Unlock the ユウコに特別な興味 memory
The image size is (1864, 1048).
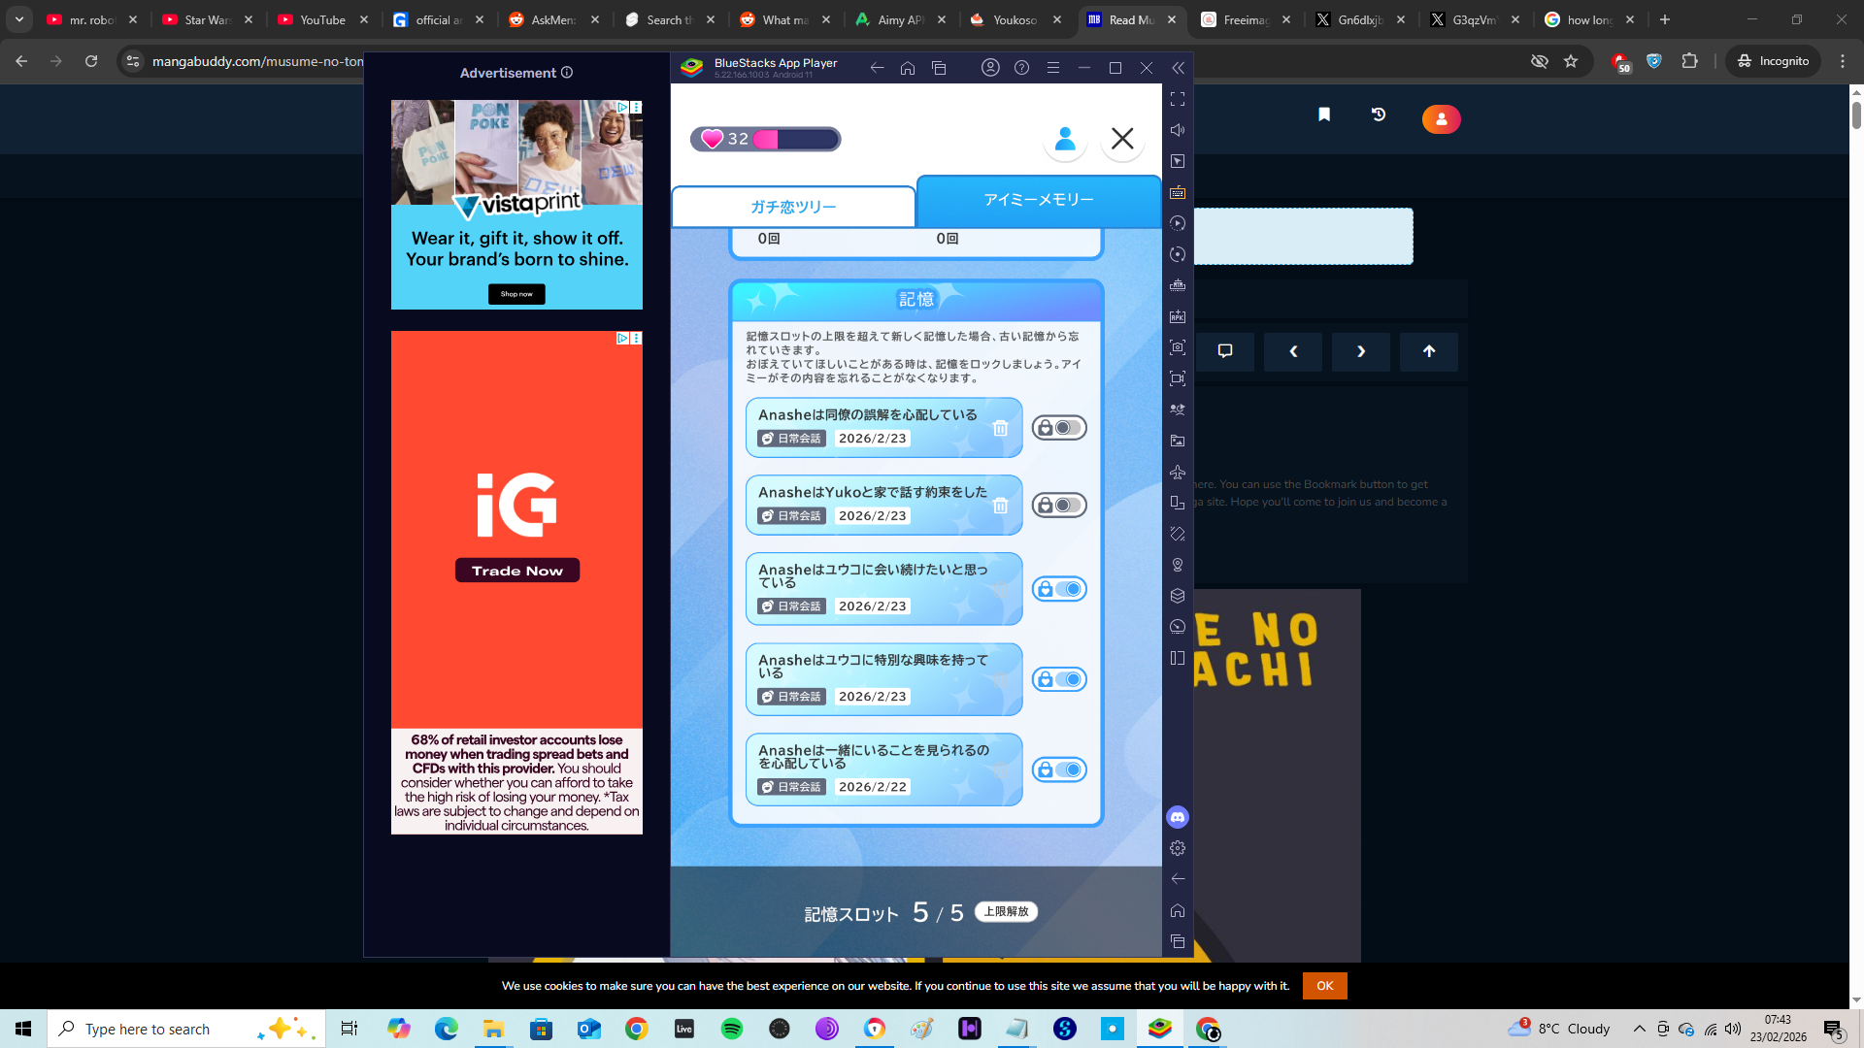click(x=1059, y=679)
